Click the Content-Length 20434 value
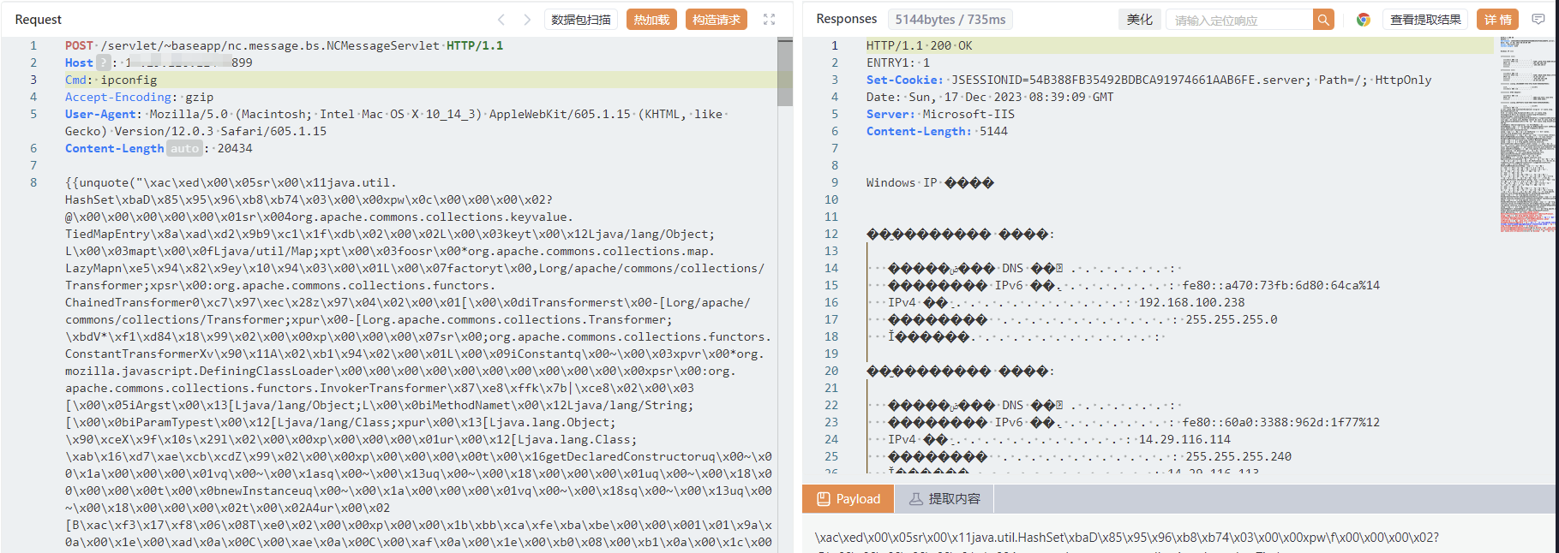 [x=235, y=148]
